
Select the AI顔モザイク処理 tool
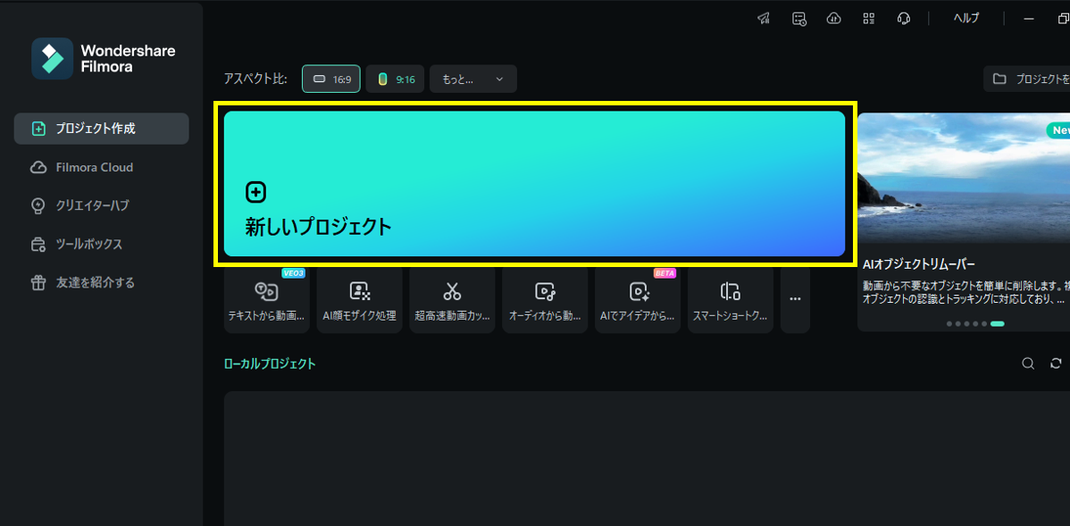(x=359, y=299)
